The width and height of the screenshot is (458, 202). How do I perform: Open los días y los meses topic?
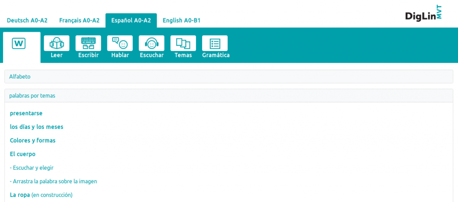click(x=37, y=127)
